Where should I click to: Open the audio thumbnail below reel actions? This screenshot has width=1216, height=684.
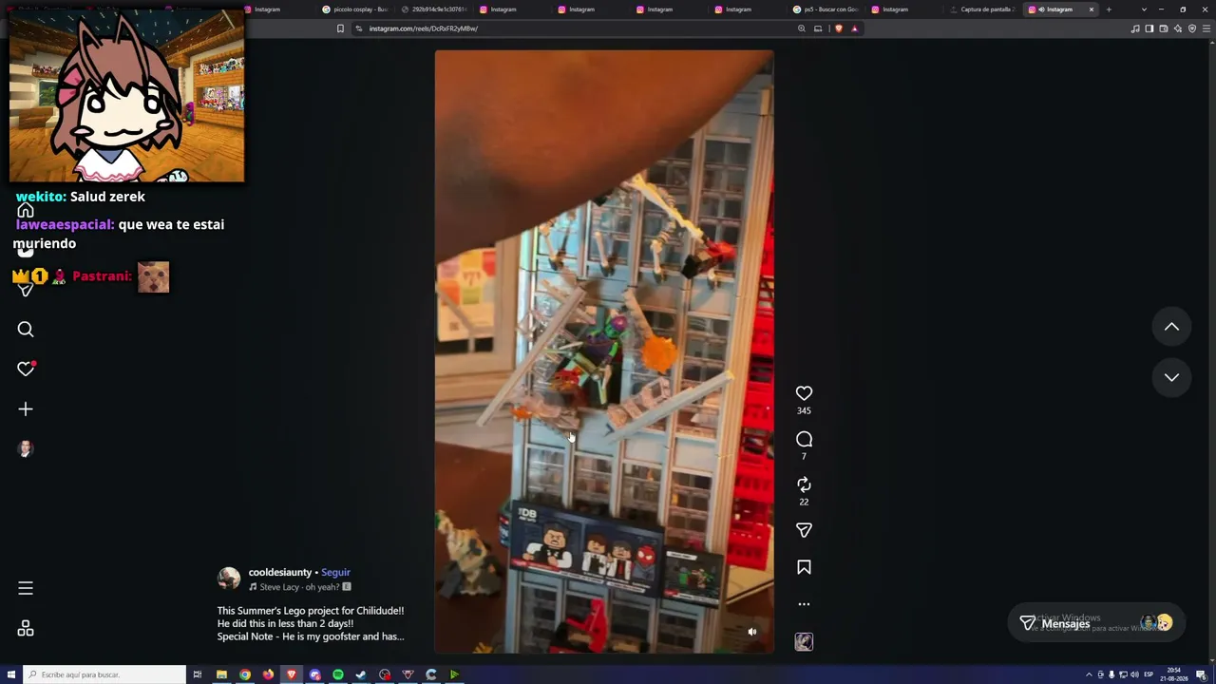pos(804,642)
